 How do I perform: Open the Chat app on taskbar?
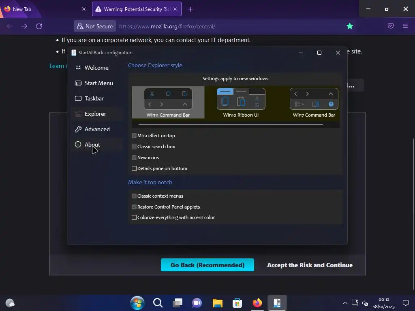coord(197,303)
